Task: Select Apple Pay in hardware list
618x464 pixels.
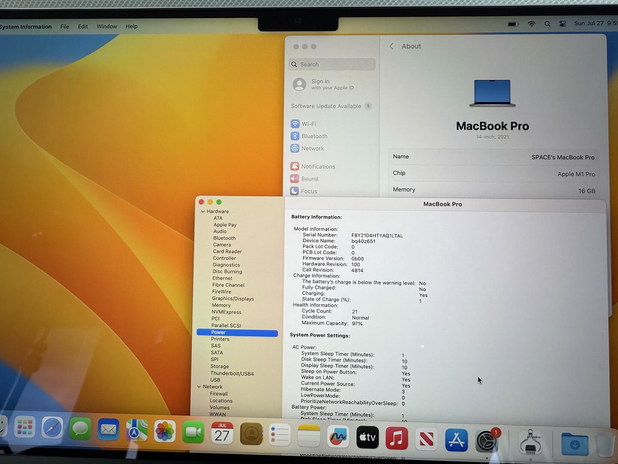Action: [225, 225]
